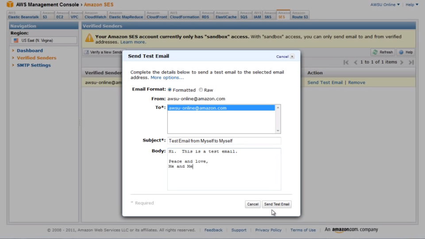This screenshot has width=425, height=239.
Task: Switch to the CloudFormation tab
Action: pos(184,15)
